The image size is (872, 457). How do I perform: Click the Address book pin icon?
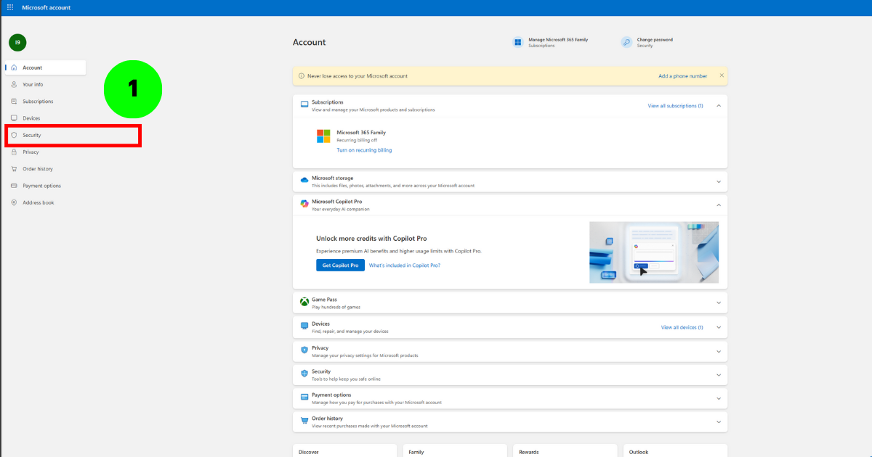point(14,202)
